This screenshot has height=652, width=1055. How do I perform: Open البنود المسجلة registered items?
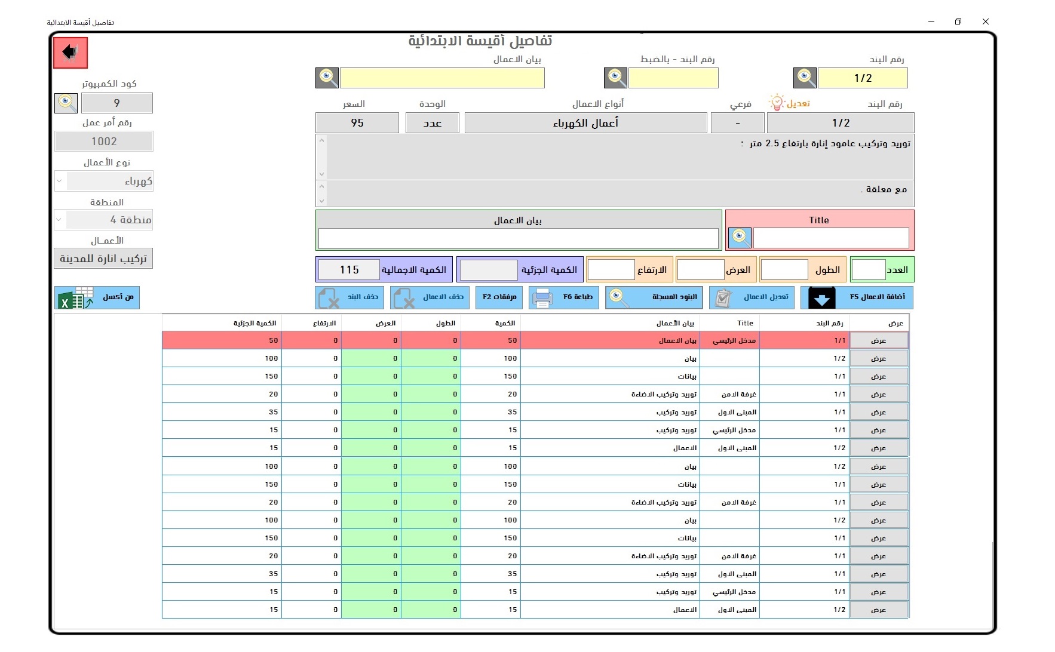[654, 297]
